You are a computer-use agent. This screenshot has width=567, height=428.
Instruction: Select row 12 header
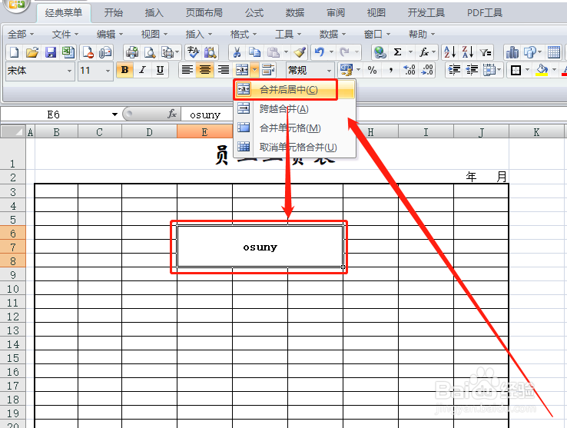tap(12, 317)
